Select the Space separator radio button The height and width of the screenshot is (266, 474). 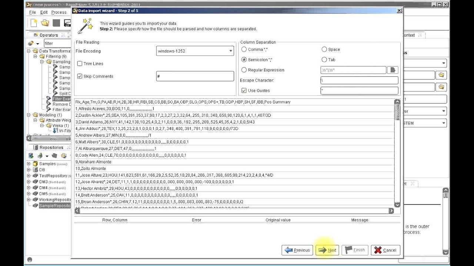point(324,49)
